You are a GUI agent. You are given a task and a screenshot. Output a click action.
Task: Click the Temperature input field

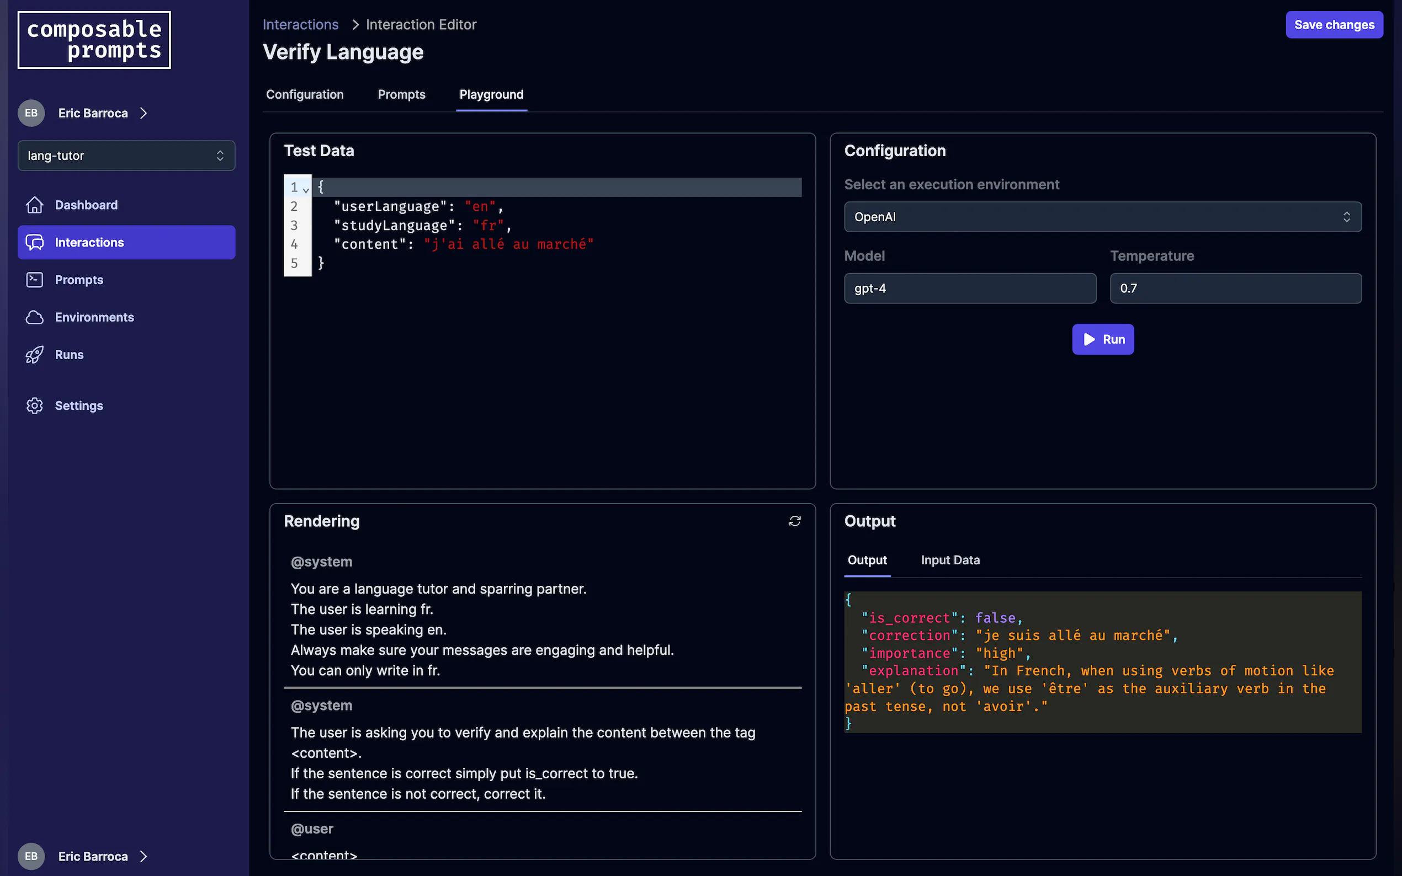pyautogui.click(x=1235, y=288)
